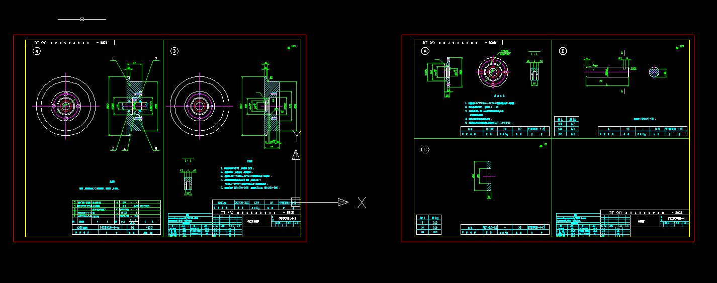Select the short white line with square grip
Viewport: 717px width, 283px height.
(82, 19)
